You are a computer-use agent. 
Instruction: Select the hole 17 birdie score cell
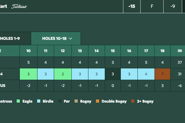[146, 74]
